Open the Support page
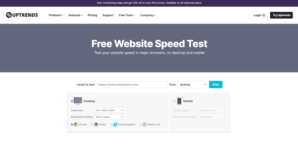This screenshot has height=147, width=298. pyautogui.click(x=108, y=15)
